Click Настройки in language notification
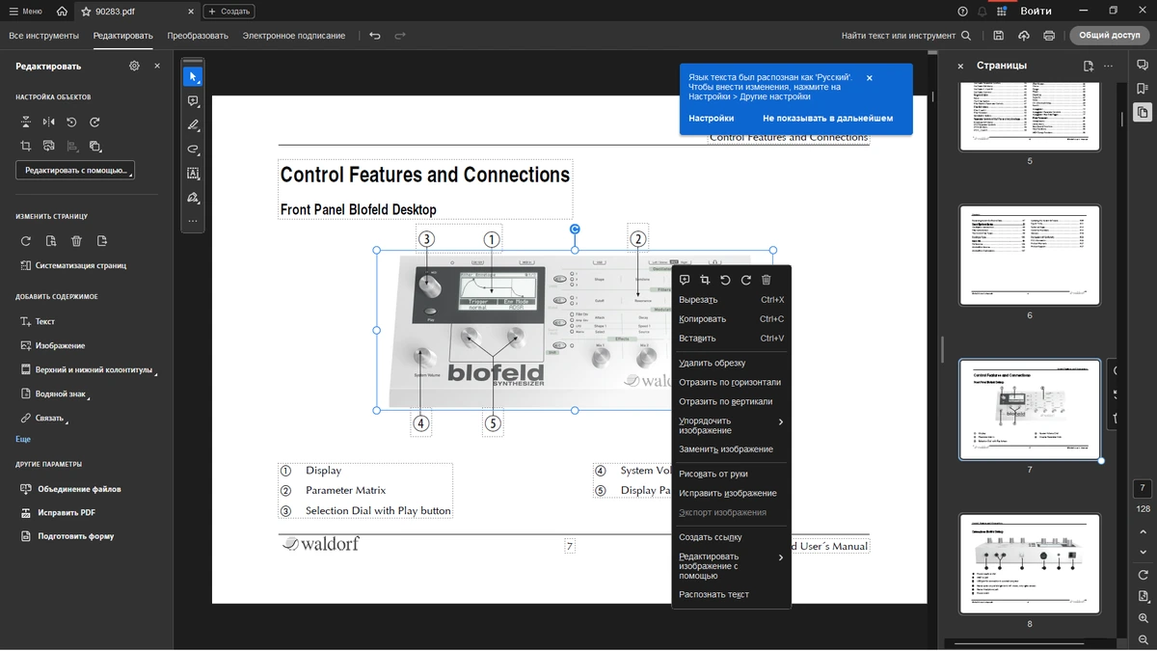The image size is (1157, 651). point(712,118)
